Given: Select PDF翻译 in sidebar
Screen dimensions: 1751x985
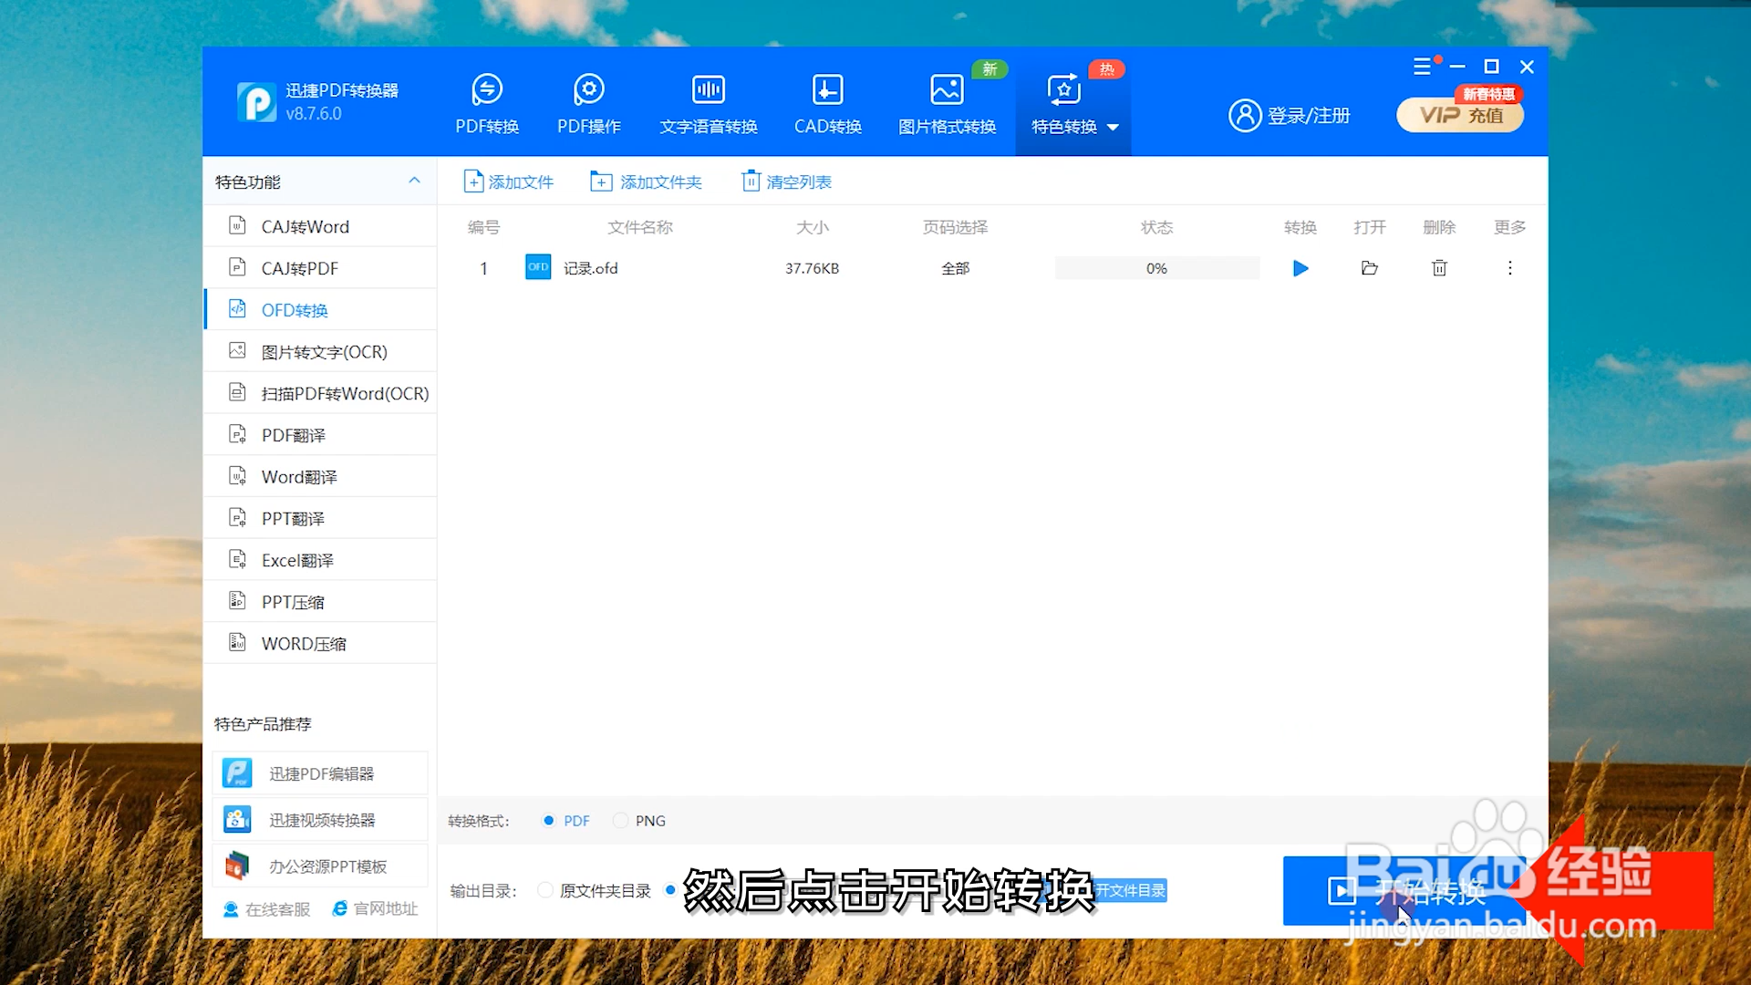Looking at the screenshot, I should click(320, 435).
